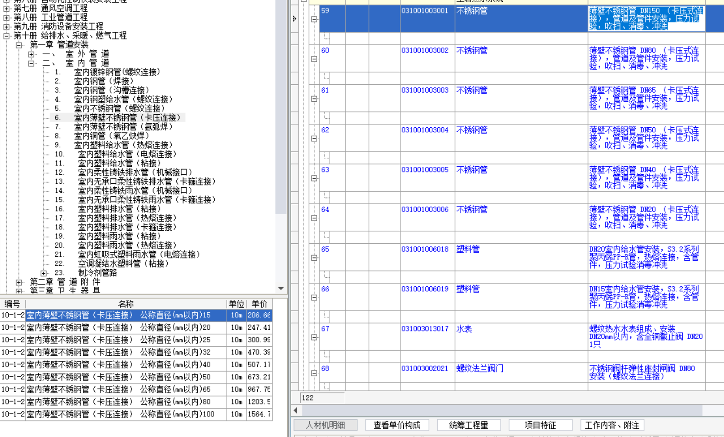The height and width of the screenshot is (437, 724).
Task: Click the 编号 column header
Action: pyautogui.click(x=13, y=304)
